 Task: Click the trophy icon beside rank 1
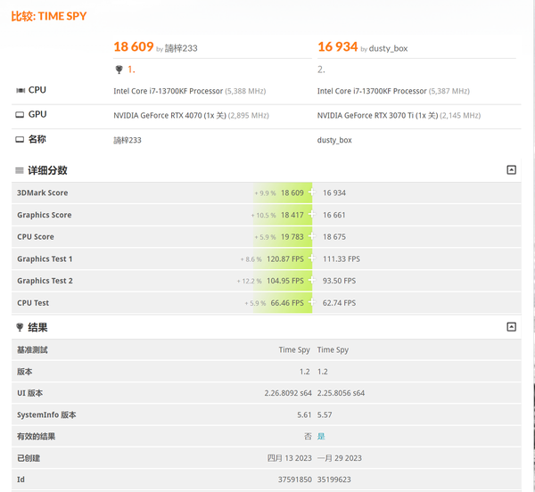[119, 70]
